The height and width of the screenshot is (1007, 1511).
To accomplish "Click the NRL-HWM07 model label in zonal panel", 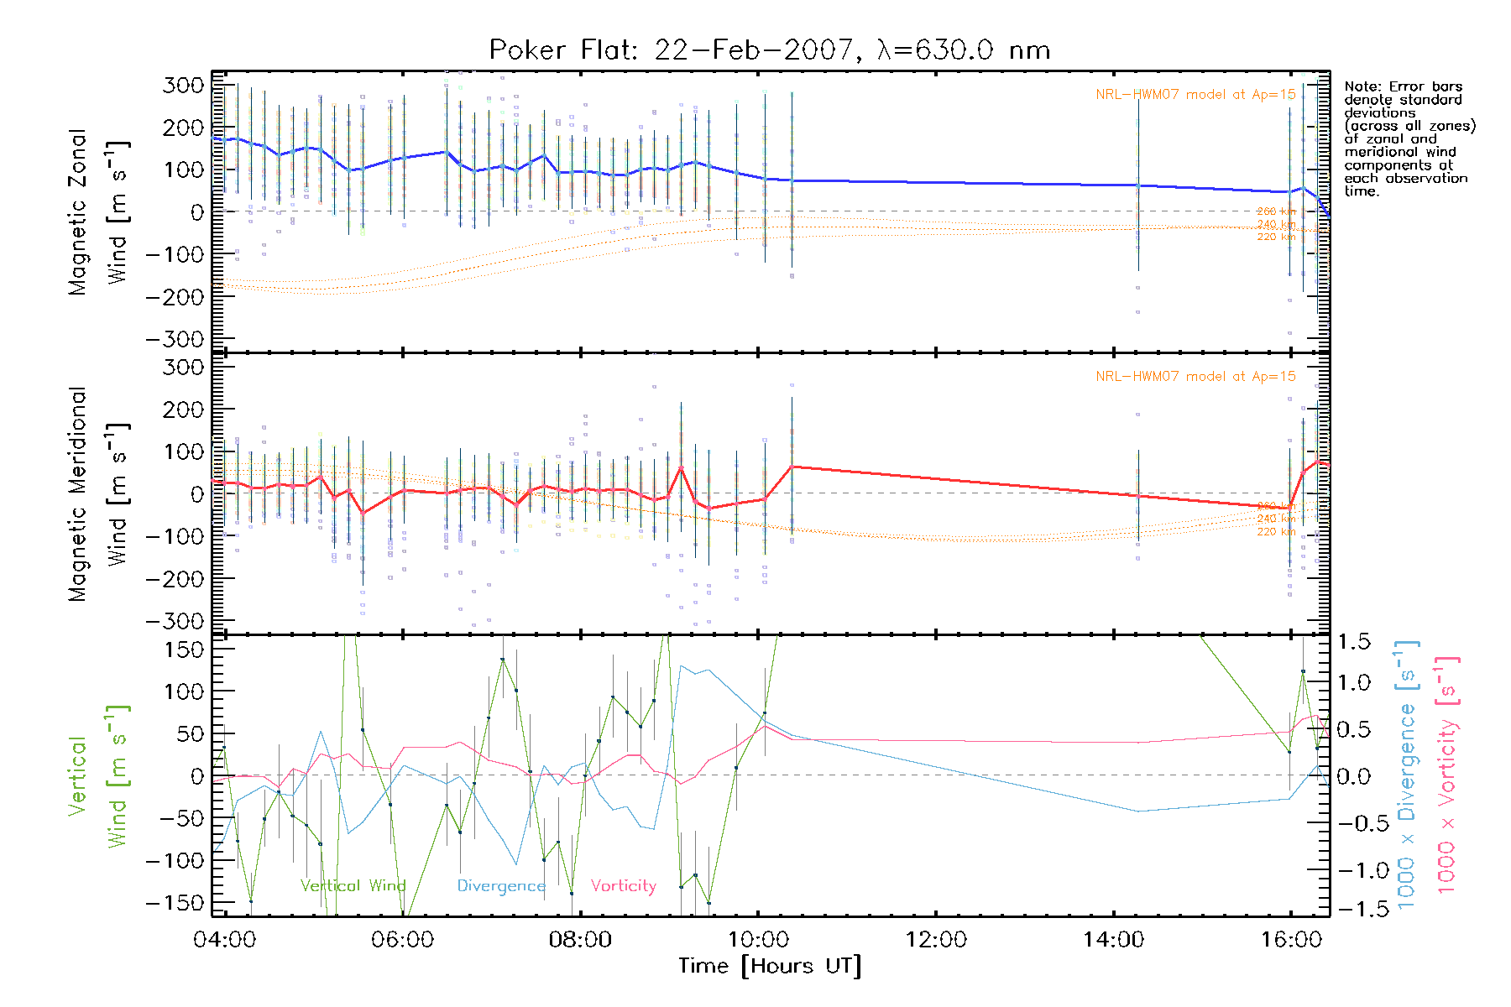I will point(1195,95).
